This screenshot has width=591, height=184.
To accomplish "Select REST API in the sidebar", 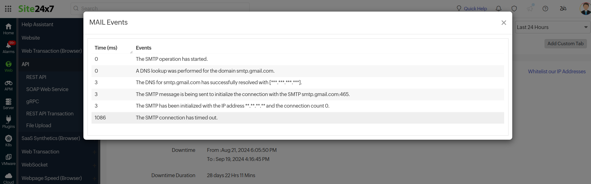I will click(36, 77).
